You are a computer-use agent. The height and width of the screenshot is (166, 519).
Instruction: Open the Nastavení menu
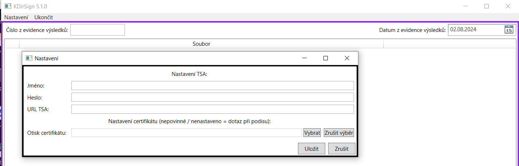point(16,17)
